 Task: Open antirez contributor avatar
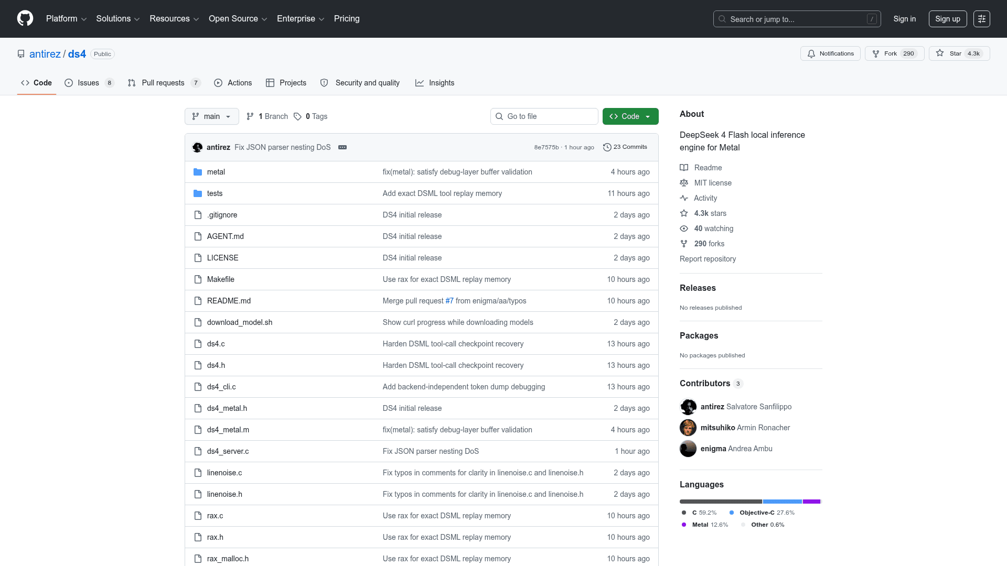[x=688, y=407]
